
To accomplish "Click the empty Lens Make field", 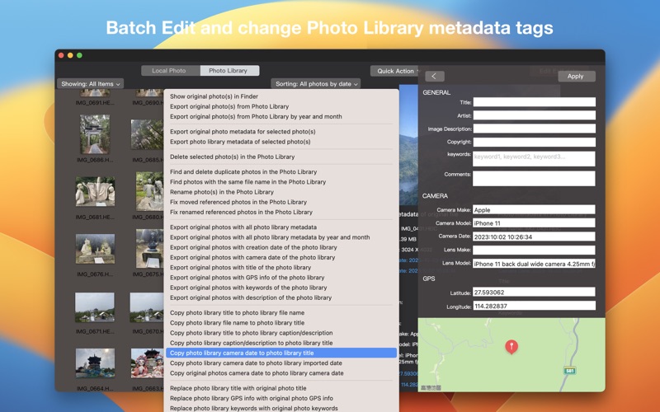I will pyautogui.click(x=534, y=250).
